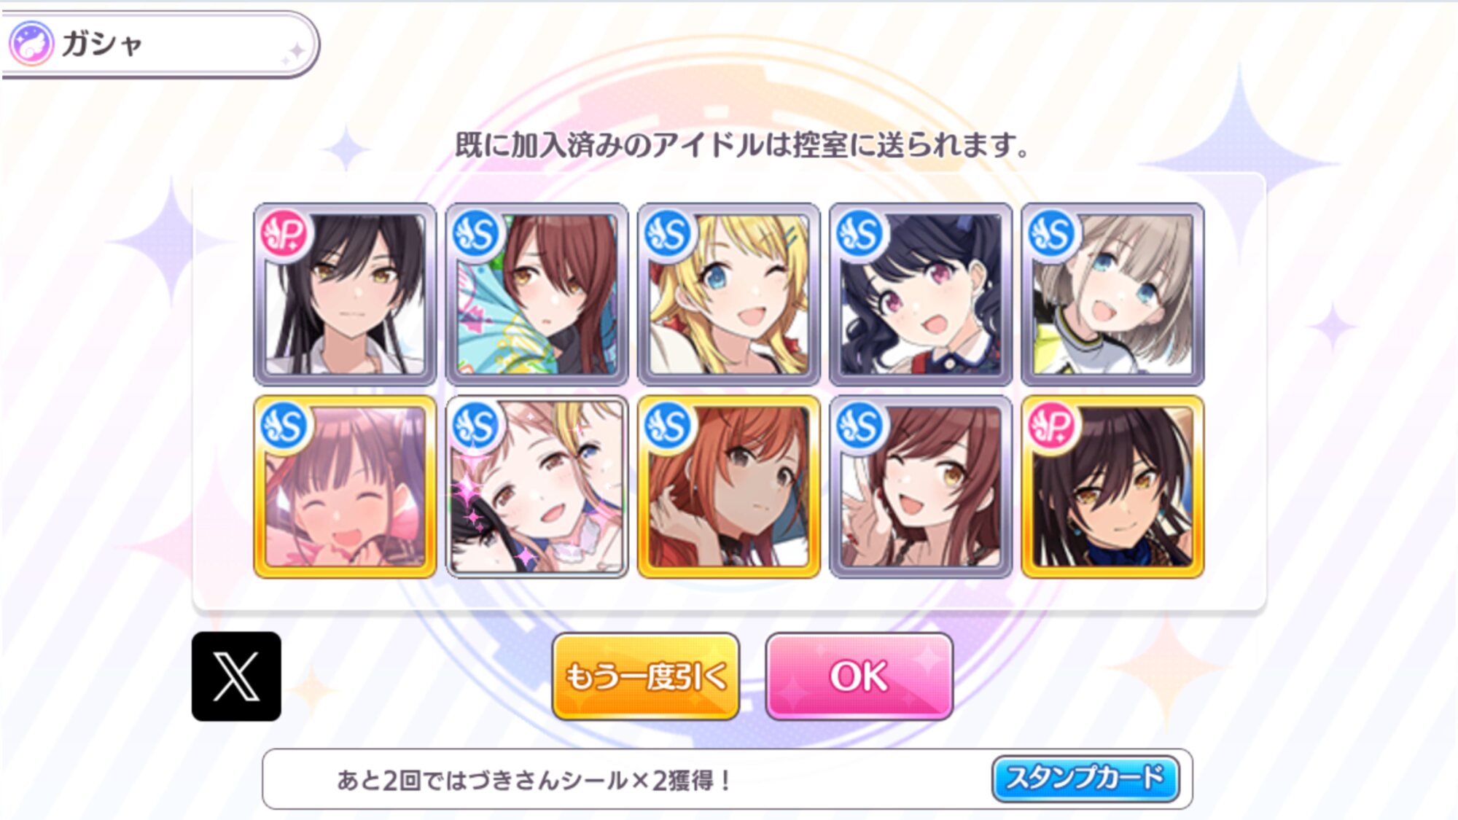The width and height of the screenshot is (1458, 820).
Task: Tap the もう一度引く draw again button
Action: click(x=646, y=676)
